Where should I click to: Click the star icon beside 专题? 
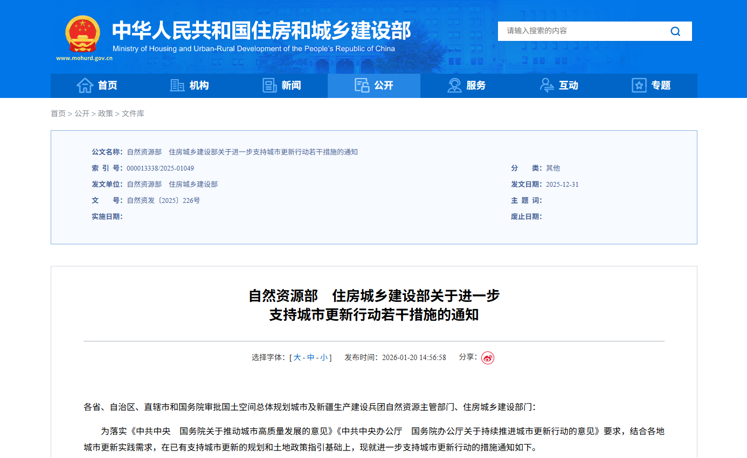tap(639, 86)
